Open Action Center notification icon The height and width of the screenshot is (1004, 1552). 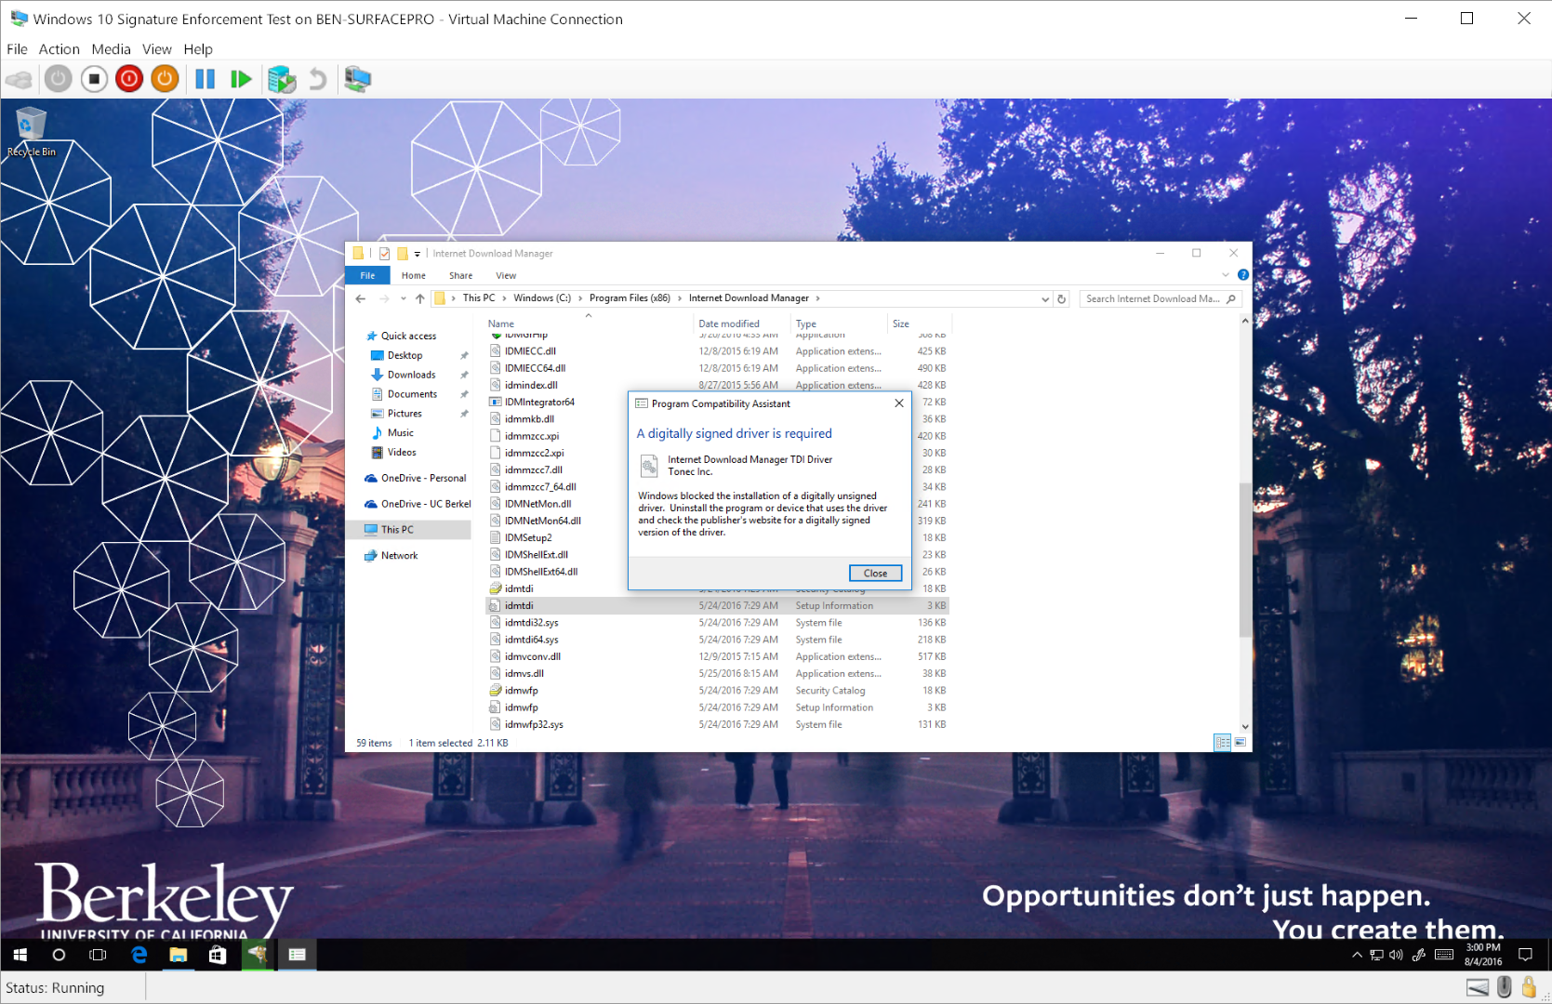pyautogui.click(x=1525, y=955)
